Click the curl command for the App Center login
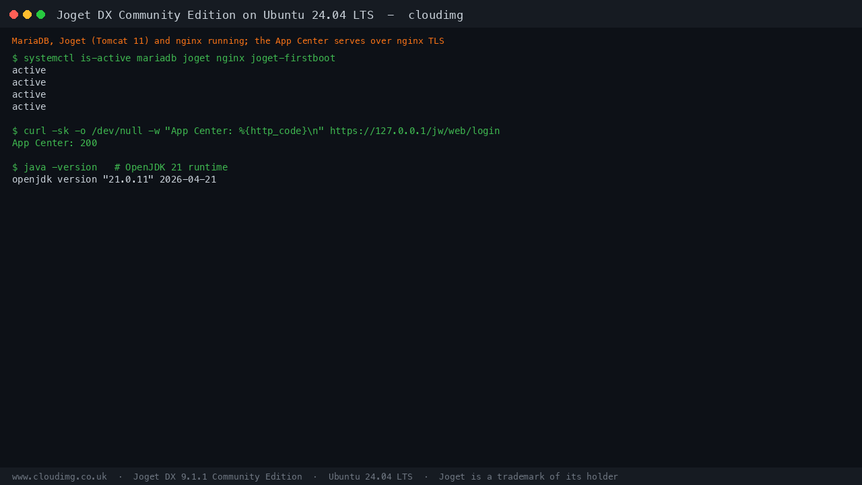 pos(256,131)
